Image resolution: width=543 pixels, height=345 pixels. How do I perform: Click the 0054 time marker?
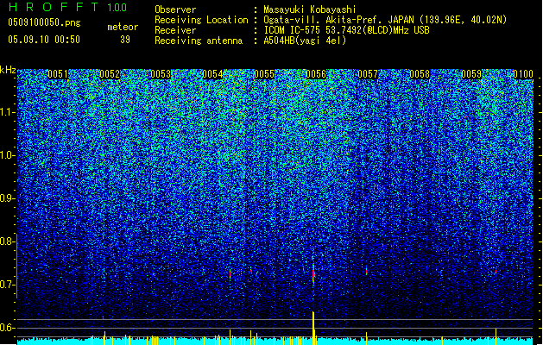pyautogui.click(x=212, y=74)
